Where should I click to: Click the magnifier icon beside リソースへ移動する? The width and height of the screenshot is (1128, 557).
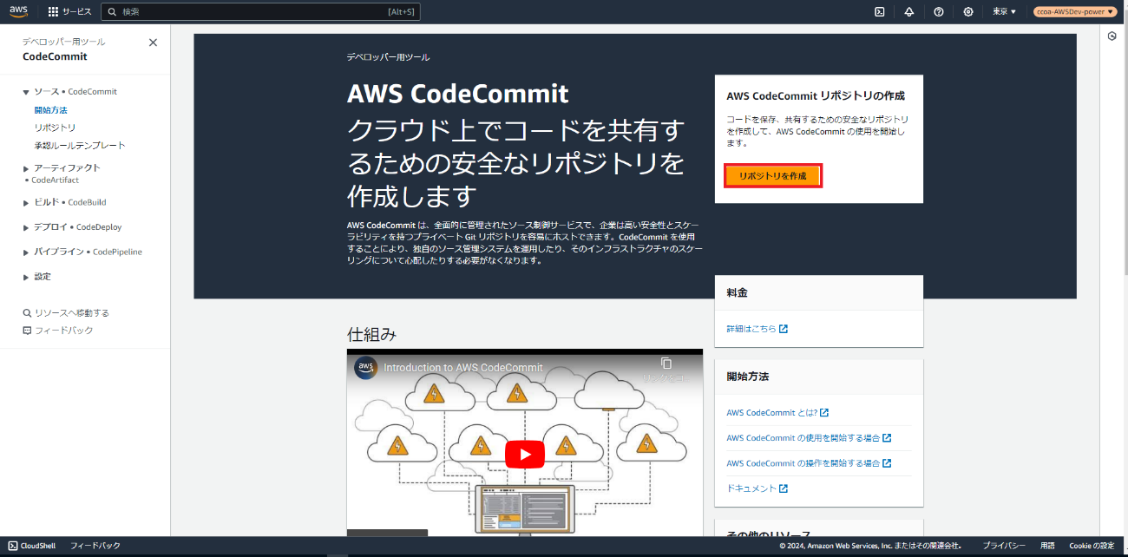(x=27, y=313)
